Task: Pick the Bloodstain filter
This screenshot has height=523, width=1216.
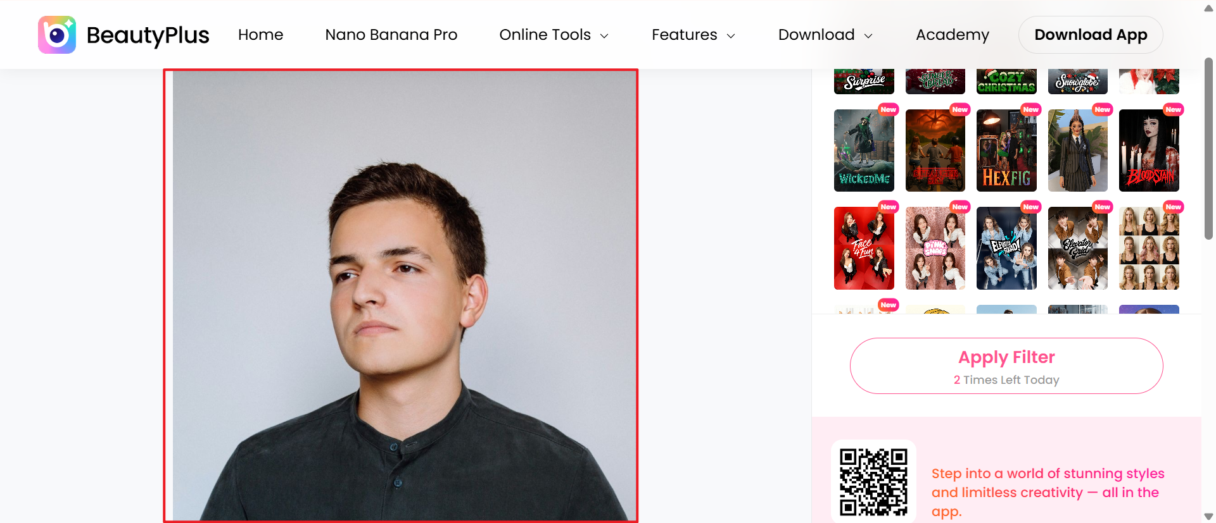Action: coord(1149,151)
